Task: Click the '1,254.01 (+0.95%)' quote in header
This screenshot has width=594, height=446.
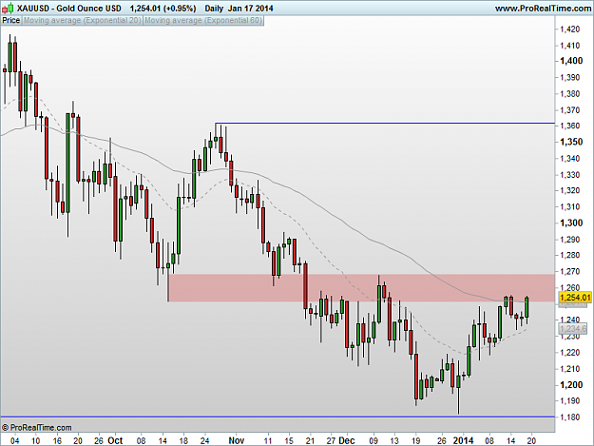Action: pyautogui.click(x=163, y=8)
